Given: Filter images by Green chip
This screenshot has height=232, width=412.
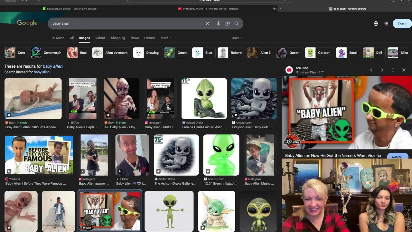Looking at the screenshot, I should pos(177,53).
